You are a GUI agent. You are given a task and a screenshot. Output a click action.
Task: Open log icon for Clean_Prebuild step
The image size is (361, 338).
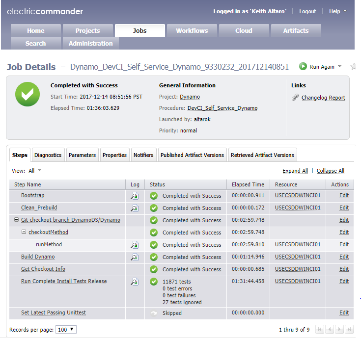point(134,208)
